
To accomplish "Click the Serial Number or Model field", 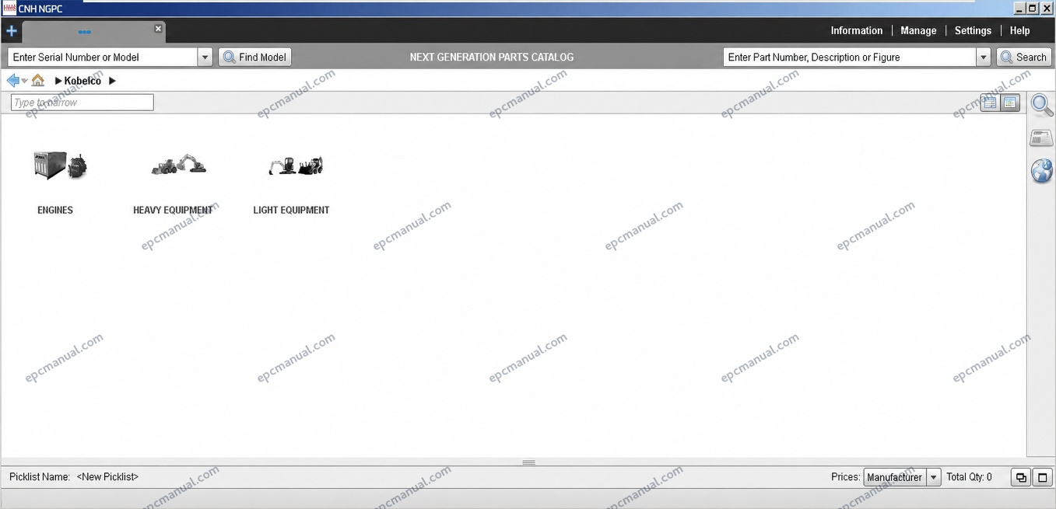I will [103, 57].
